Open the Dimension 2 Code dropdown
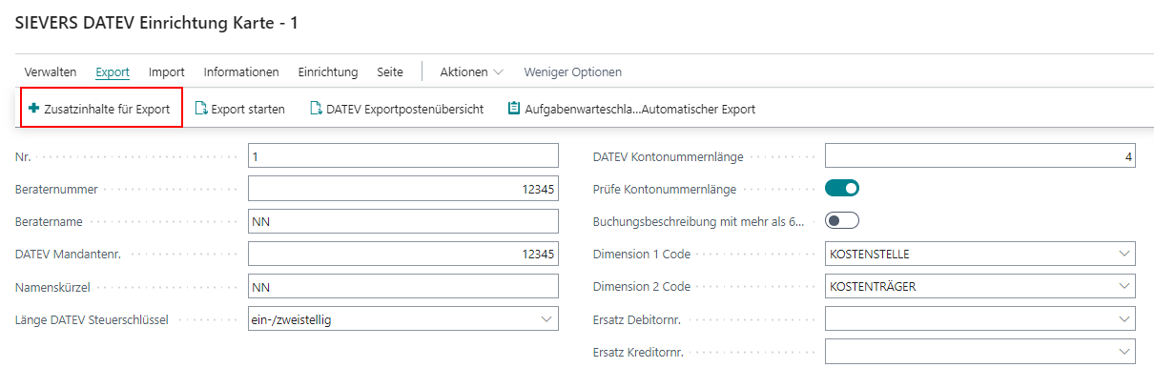The height and width of the screenshot is (388, 1154). [1123, 286]
